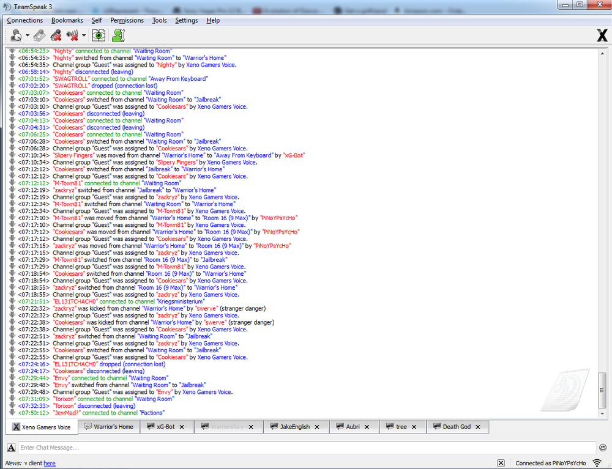Click 'swerve' name in zackryz kicked line

click(206, 308)
